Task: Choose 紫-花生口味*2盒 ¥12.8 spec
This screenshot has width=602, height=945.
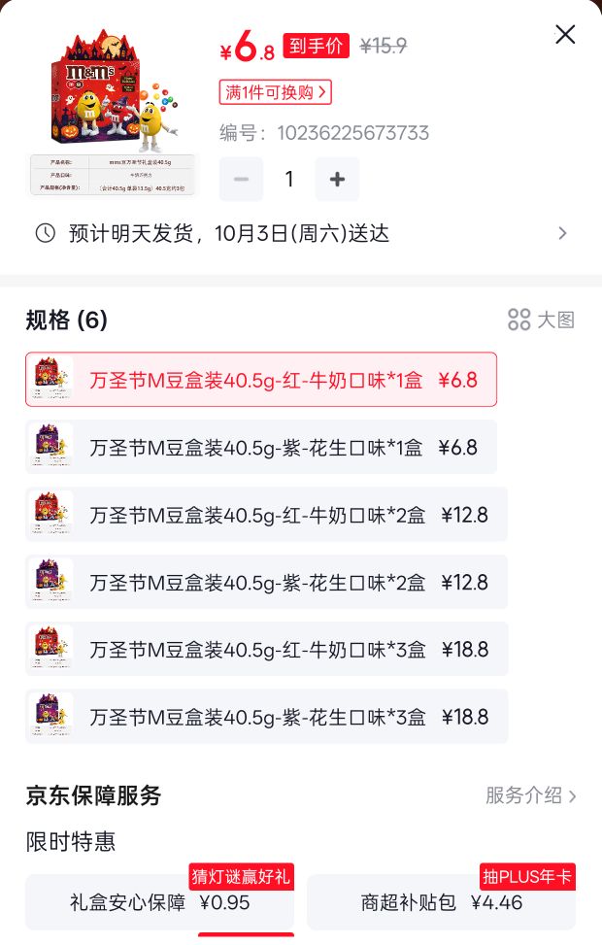Action: [x=266, y=582]
